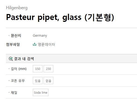Click the Germany origin value
This screenshot has width=137, height=102.
[x=40, y=36]
